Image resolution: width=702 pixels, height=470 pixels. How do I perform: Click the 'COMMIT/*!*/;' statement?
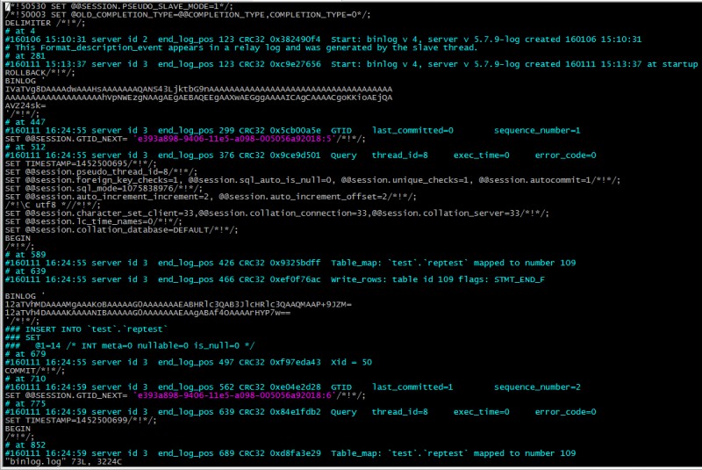coord(35,371)
